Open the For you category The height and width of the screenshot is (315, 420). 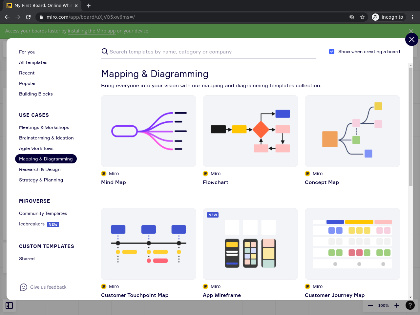tap(27, 52)
